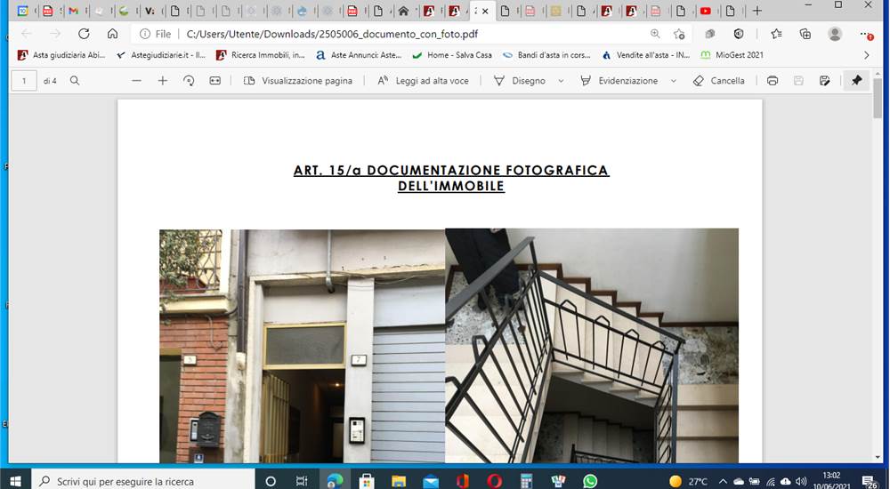Expand the Evidenziazione color dropdown
This screenshot has width=890, height=489.
coord(674,81)
